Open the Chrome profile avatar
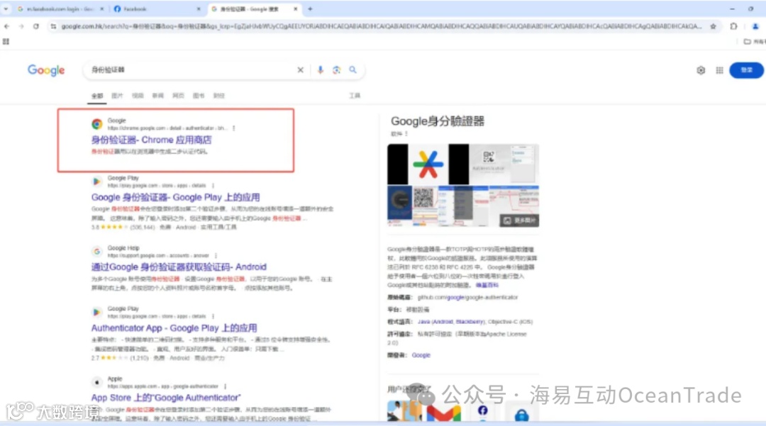The image size is (766, 426). 755,26
